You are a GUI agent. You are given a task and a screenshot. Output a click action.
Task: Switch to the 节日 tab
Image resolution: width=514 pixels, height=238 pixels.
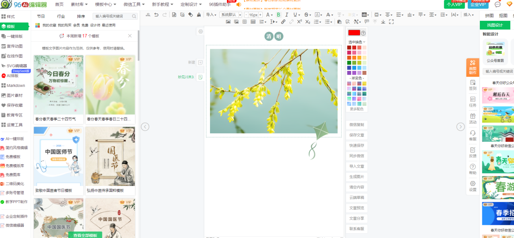(x=41, y=16)
